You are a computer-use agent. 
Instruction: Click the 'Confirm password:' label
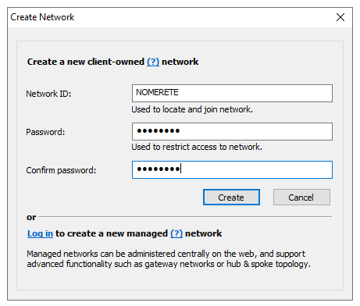pyautogui.click(x=61, y=170)
